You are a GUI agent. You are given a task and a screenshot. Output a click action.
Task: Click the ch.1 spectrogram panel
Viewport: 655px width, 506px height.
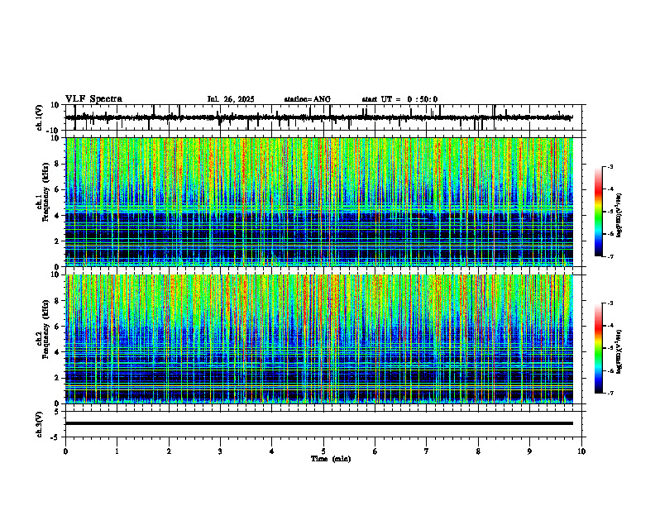coord(319,202)
